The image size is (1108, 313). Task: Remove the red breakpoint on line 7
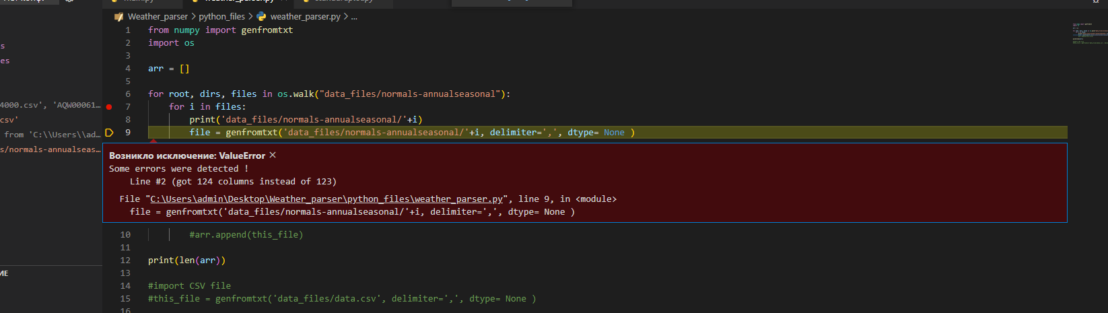(x=109, y=107)
